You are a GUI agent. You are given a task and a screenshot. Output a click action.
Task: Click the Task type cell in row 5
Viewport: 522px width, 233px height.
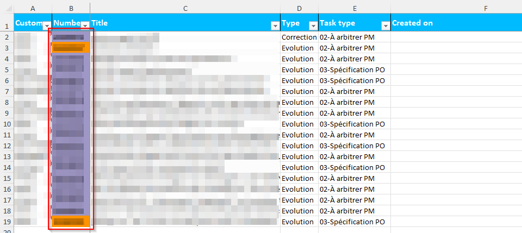354,70
